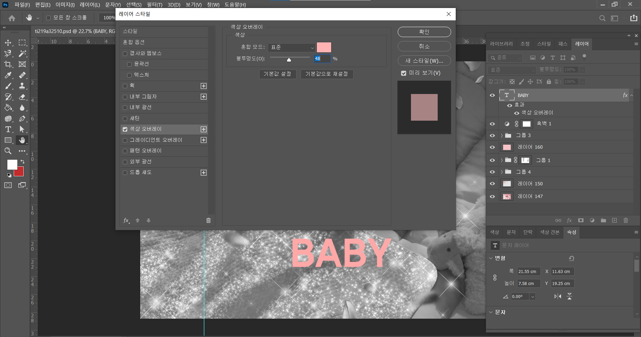This screenshot has height=337, width=641.
Task: Add another Color Overlay with plus icon
Action: (x=204, y=129)
